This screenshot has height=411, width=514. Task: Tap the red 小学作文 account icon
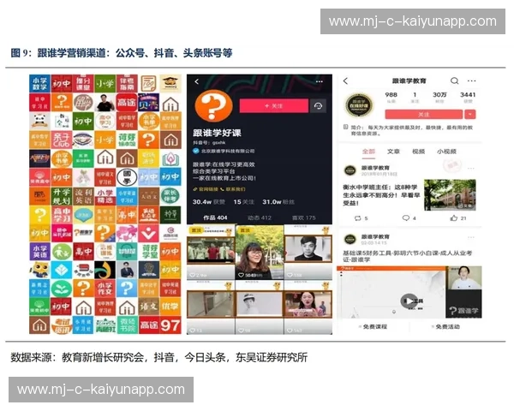tap(105, 288)
